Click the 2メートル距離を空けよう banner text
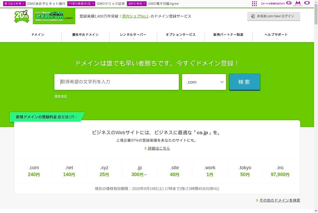 tap(273, 4)
